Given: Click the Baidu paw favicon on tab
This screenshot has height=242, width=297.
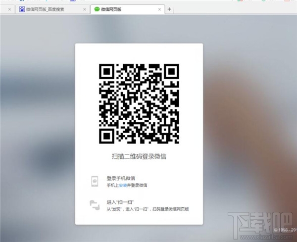Looking at the screenshot, I should [22, 9].
